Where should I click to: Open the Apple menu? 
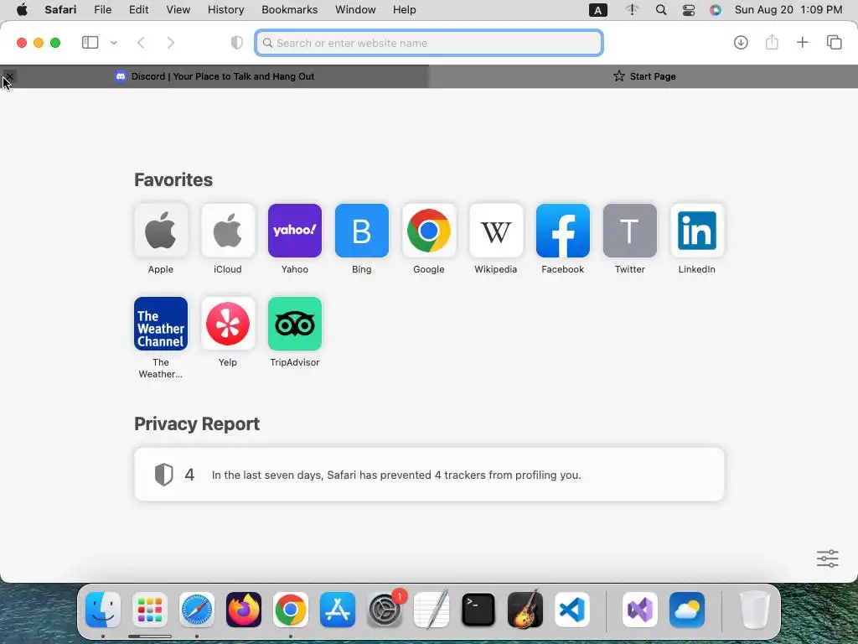point(22,10)
